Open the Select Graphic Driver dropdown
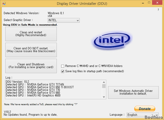164x120 pixels. [77, 20]
